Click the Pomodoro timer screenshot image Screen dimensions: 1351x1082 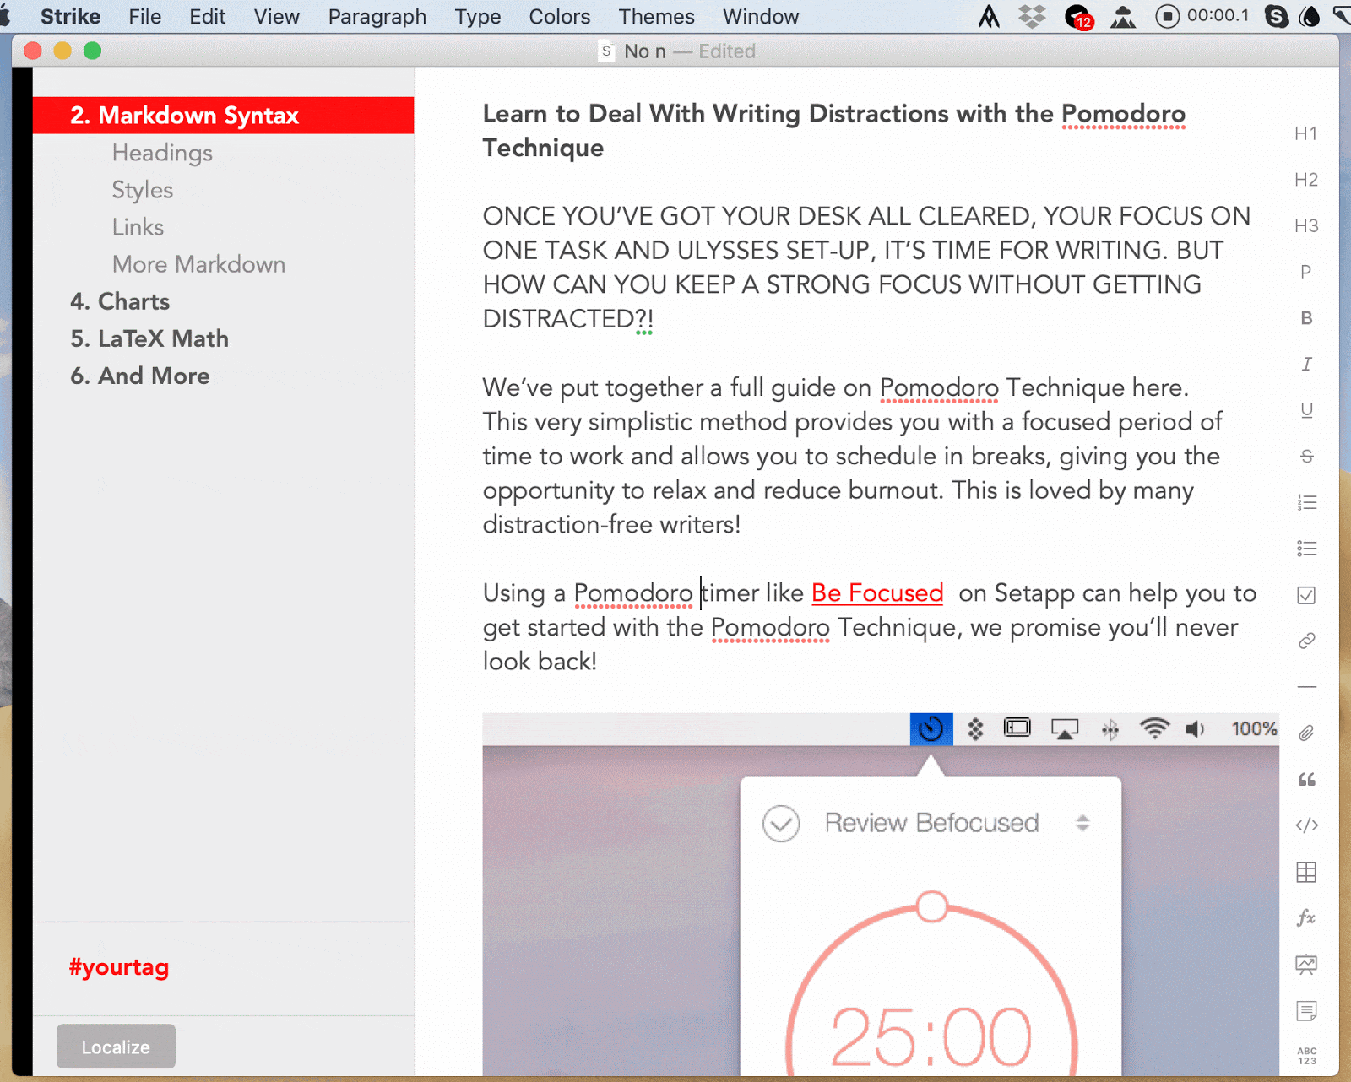click(881, 895)
